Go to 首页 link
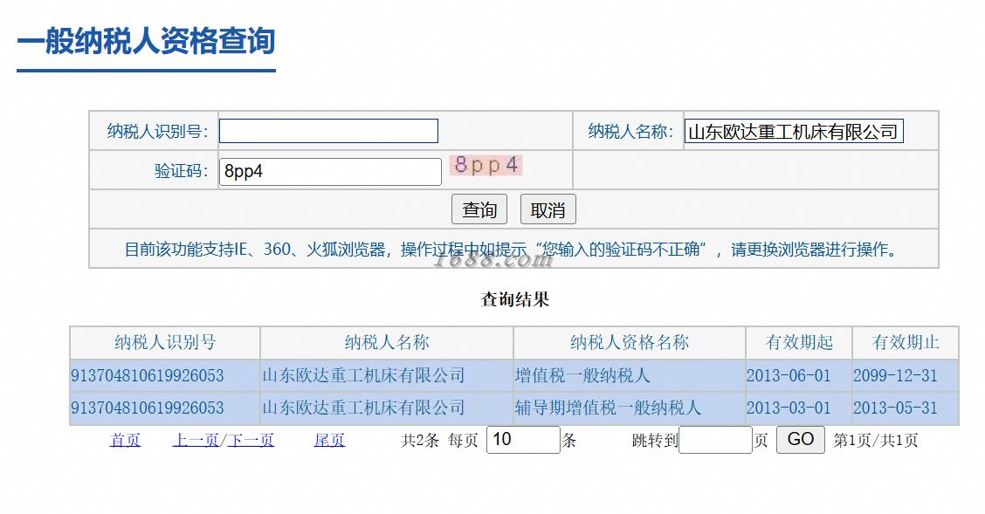The image size is (985, 514). pyautogui.click(x=125, y=440)
